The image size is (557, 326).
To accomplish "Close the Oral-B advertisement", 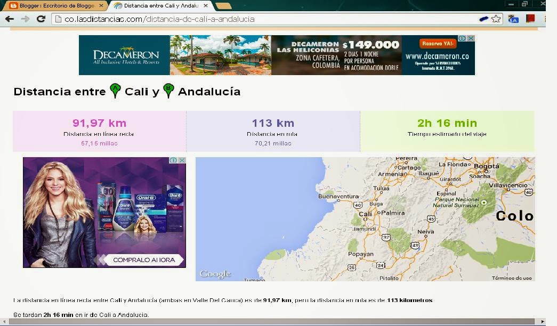I will (x=182, y=160).
